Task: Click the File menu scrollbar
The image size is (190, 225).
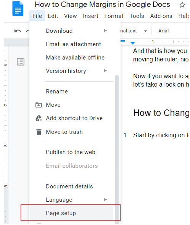Action: coord(117,149)
